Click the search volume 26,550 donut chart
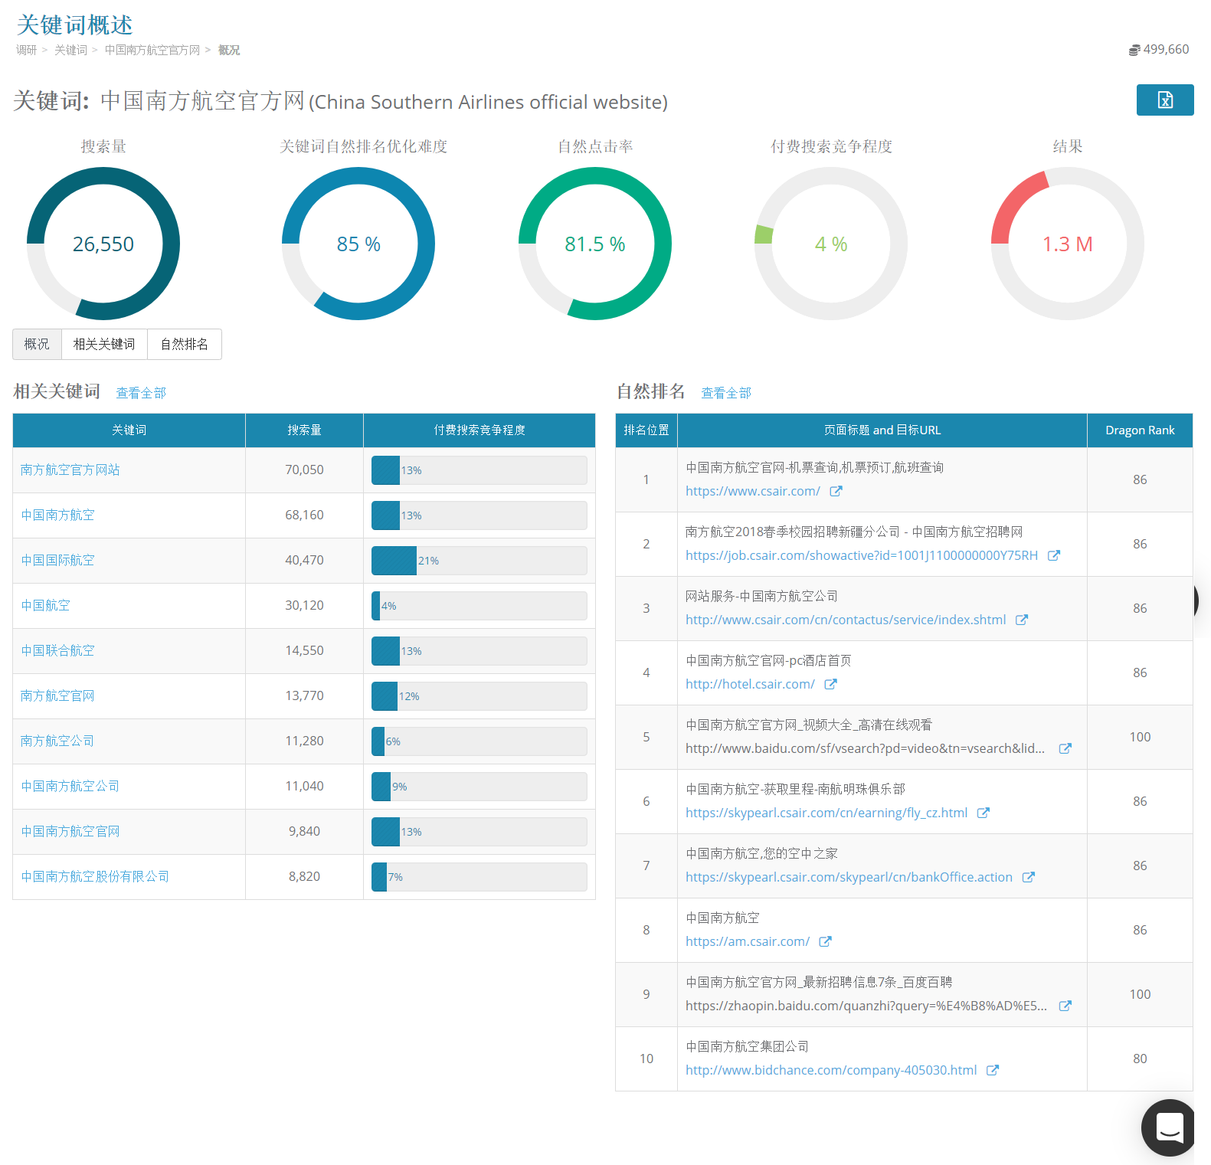 [x=103, y=244]
